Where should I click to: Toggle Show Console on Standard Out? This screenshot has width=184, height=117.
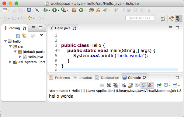pos(144,85)
